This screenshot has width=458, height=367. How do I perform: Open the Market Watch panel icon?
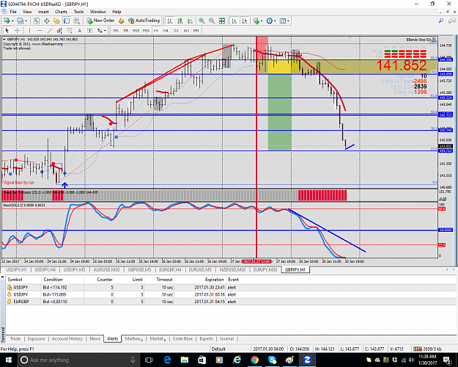(36, 21)
